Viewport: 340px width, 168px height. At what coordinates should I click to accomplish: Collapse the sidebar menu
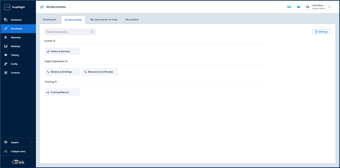18,151
